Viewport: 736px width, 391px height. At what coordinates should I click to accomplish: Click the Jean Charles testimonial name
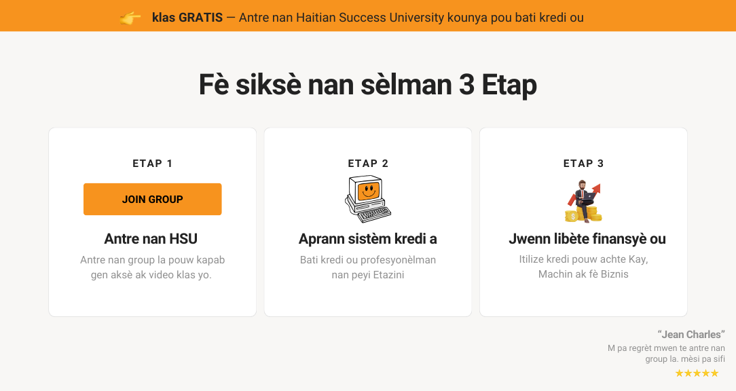point(691,334)
